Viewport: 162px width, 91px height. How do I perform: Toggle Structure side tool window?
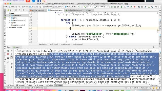pyautogui.click(x=5, y=44)
